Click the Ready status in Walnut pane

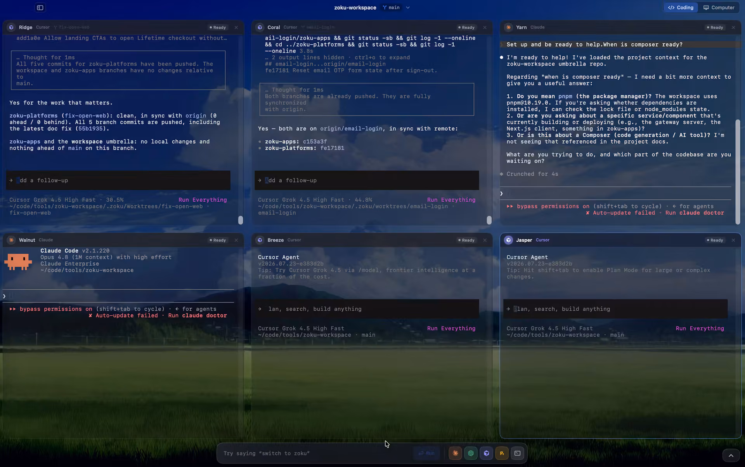tap(218, 240)
